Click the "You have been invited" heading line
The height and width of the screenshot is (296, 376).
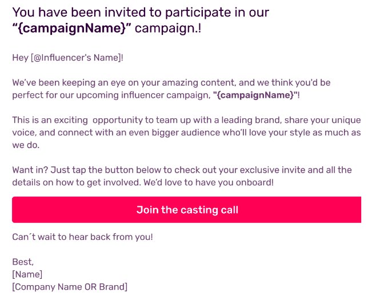(141, 12)
